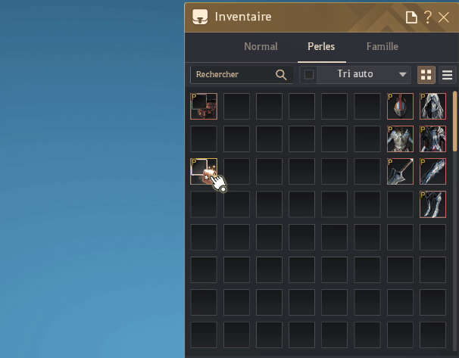Open the Tri auto dropdown
459x358 pixels.
(x=364, y=75)
